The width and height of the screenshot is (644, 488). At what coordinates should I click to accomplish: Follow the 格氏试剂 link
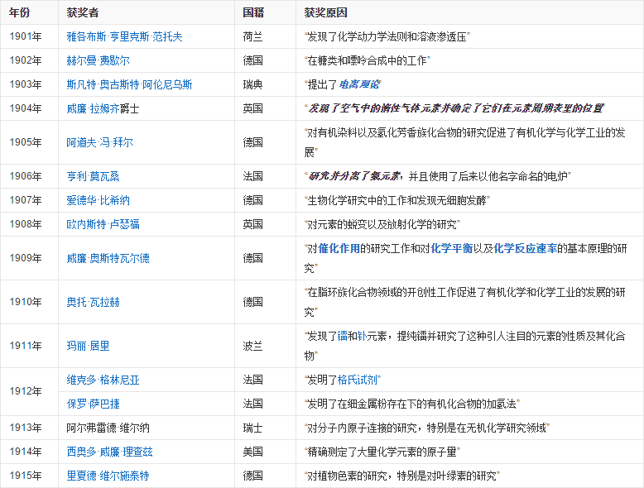coord(358,380)
